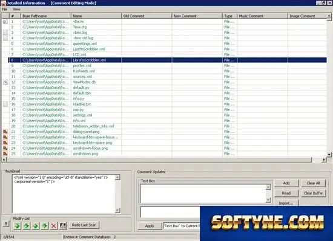Sort by the Type column header
The height and width of the screenshot is (241, 333).
tap(229, 16)
